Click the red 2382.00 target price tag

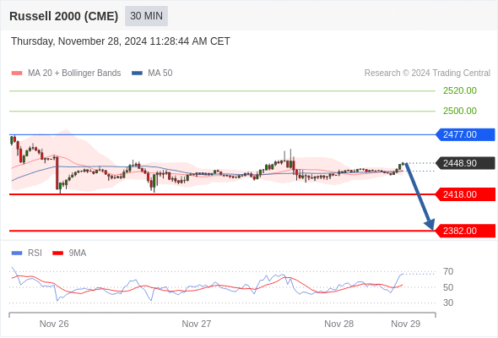(465, 231)
